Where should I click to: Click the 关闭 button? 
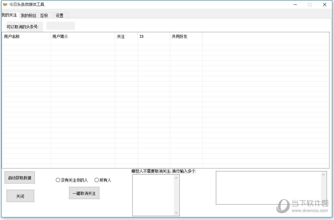[20, 196]
